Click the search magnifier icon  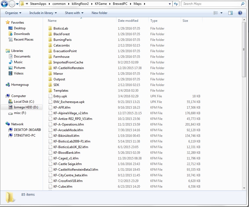[242, 4]
